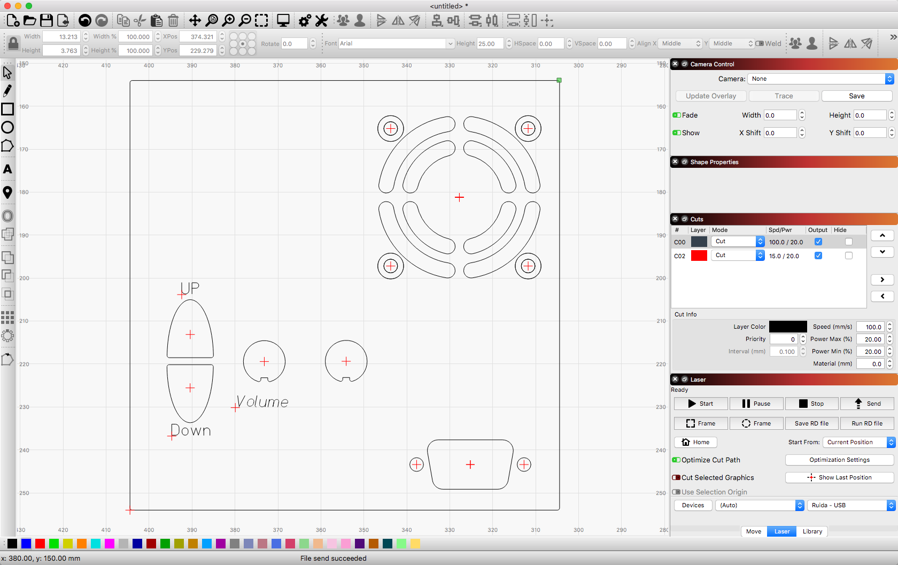
Task: Change the C00 layer Mode dropdown
Action: (x=738, y=242)
